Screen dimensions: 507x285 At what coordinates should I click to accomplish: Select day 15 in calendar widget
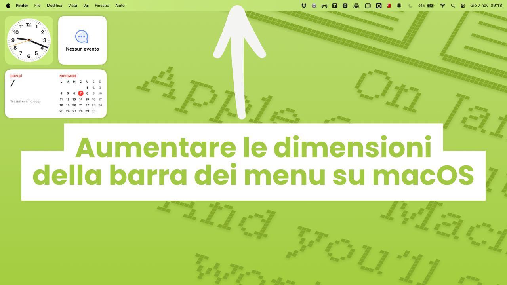(x=87, y=99)
